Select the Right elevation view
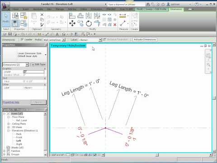Image resolution: width=217 pixels, height=163 pixels. click(19, 144)
